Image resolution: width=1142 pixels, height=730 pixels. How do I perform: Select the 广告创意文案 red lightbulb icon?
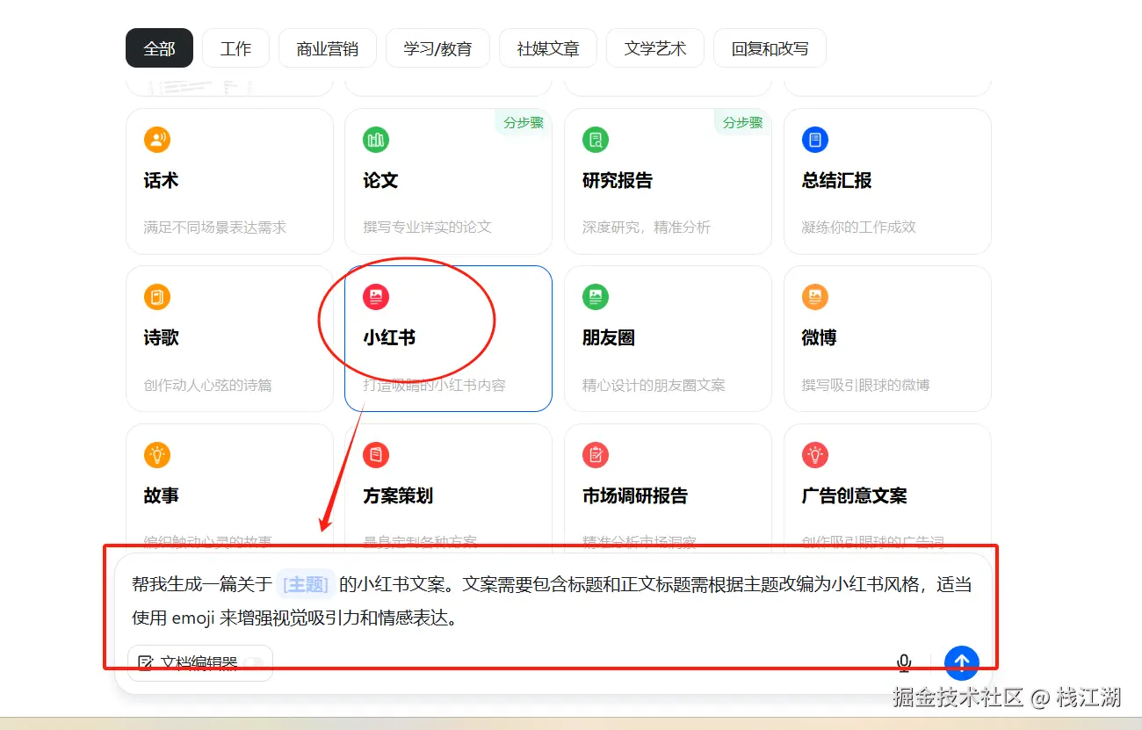click(x=815, y=455)
